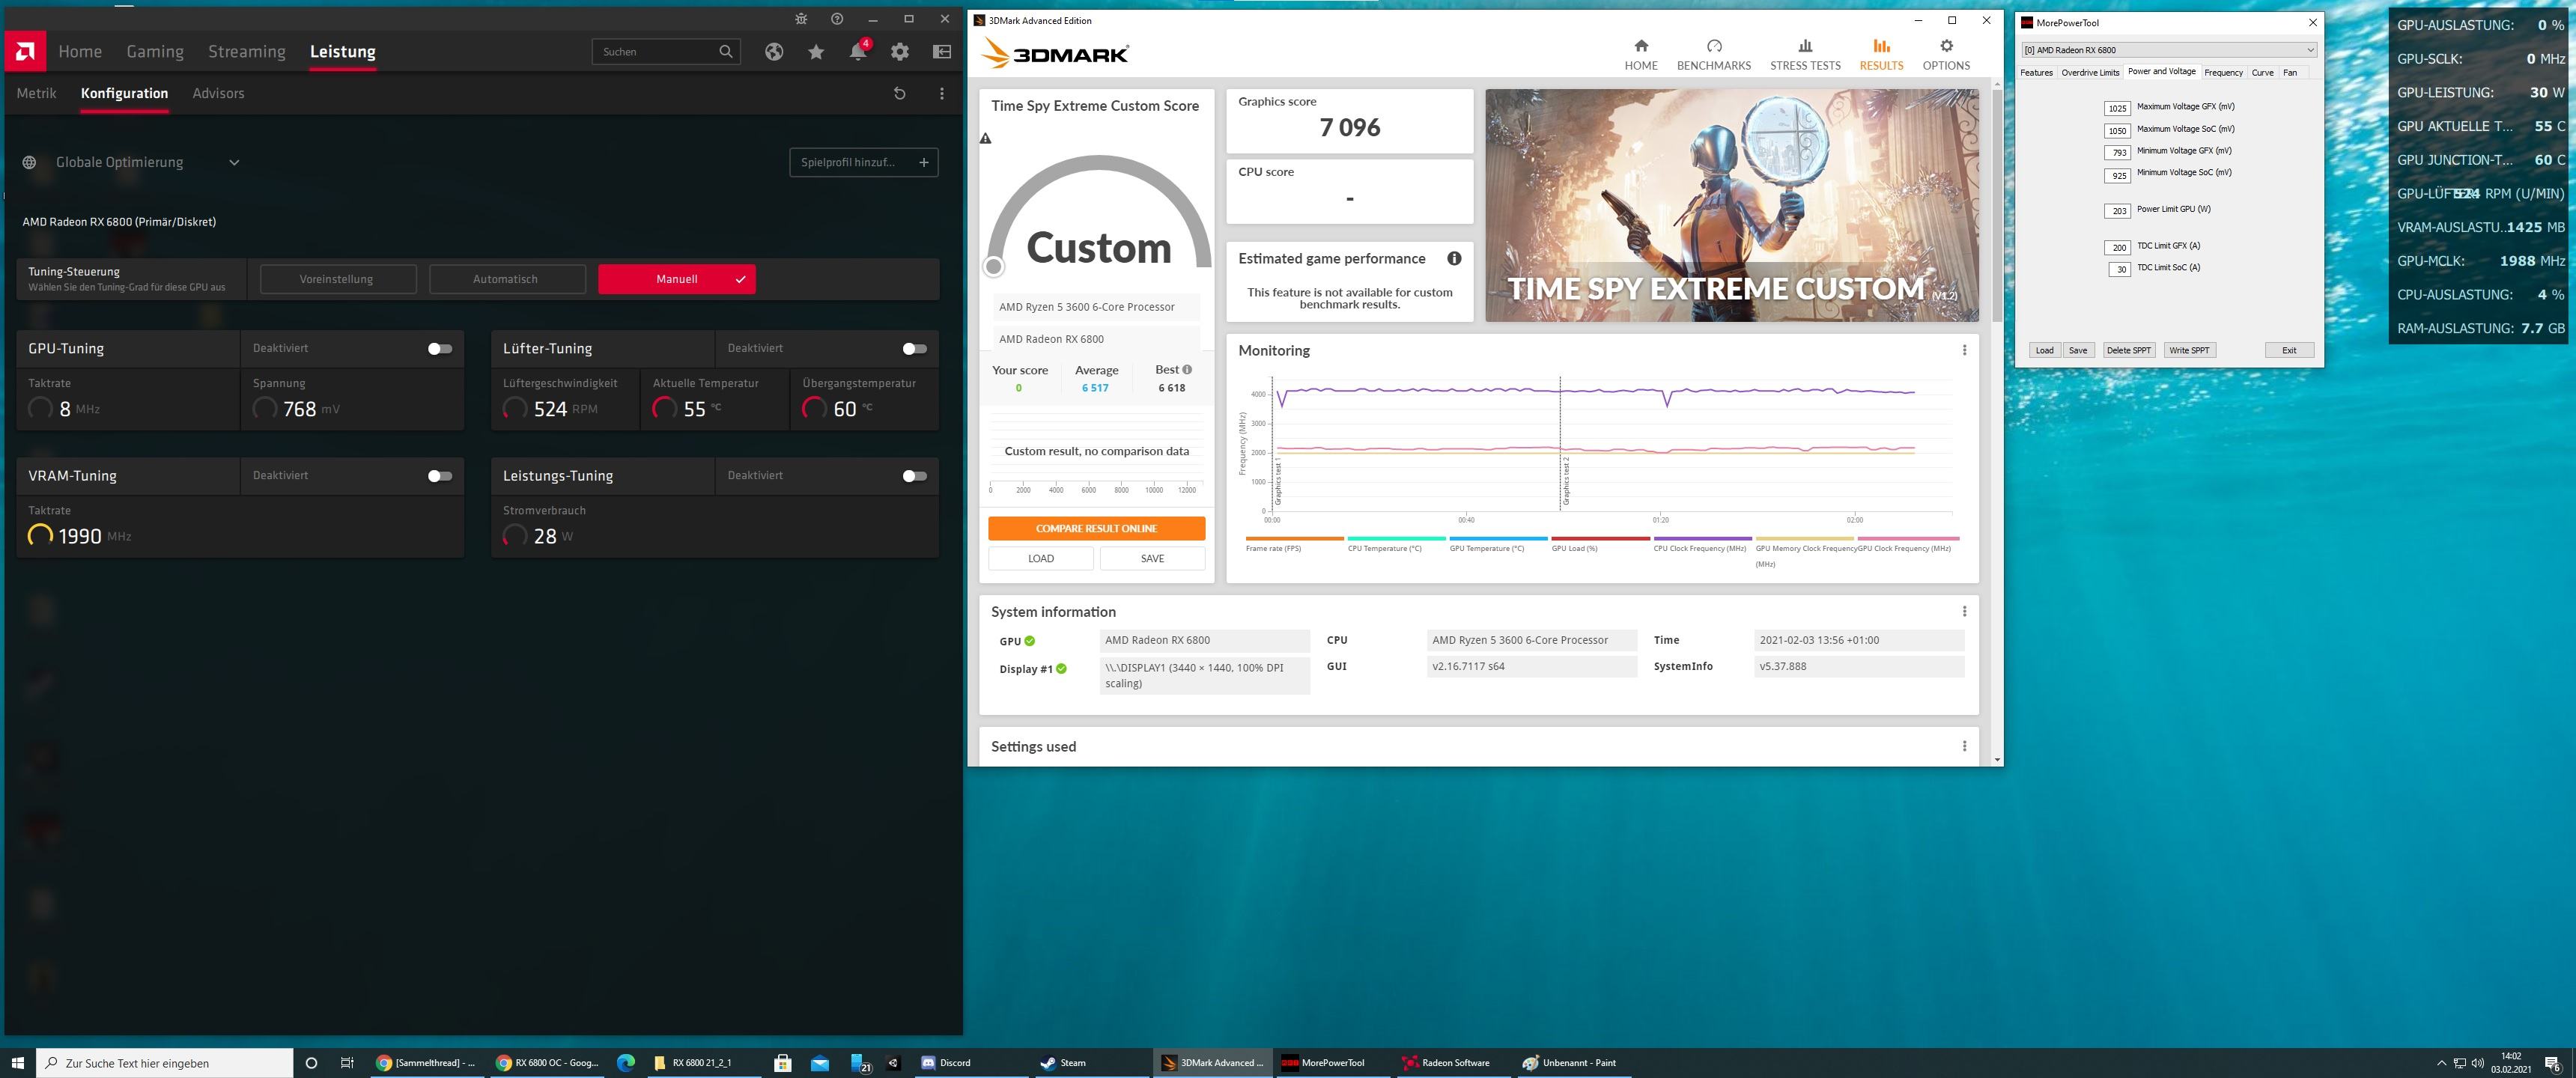2576x1078 pixels.
Task: Click the Power Limit GPU input field
Action: tap(2117, 210)
